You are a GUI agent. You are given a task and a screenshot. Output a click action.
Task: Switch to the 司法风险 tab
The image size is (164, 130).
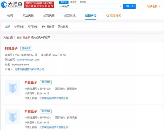[28, 16]
